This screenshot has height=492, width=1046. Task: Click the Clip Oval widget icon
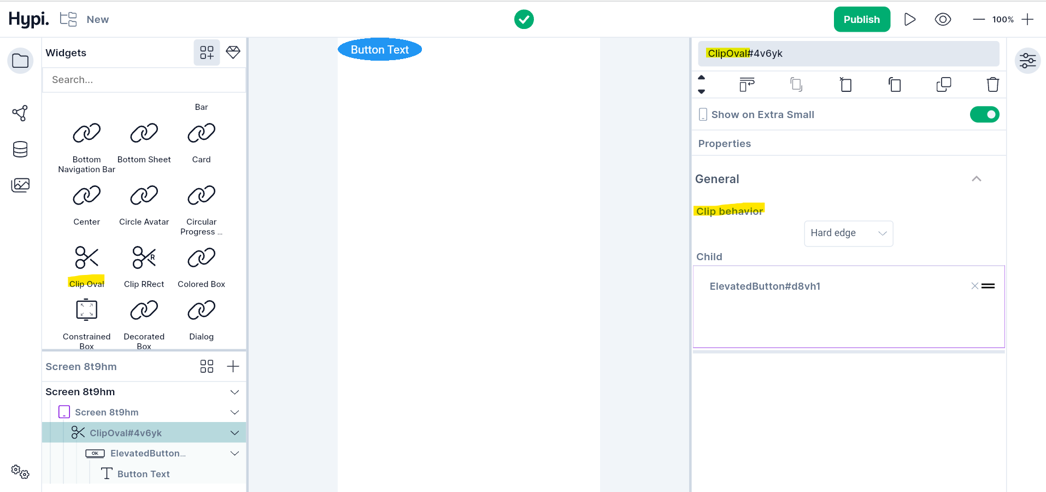(x=86, y=257)
